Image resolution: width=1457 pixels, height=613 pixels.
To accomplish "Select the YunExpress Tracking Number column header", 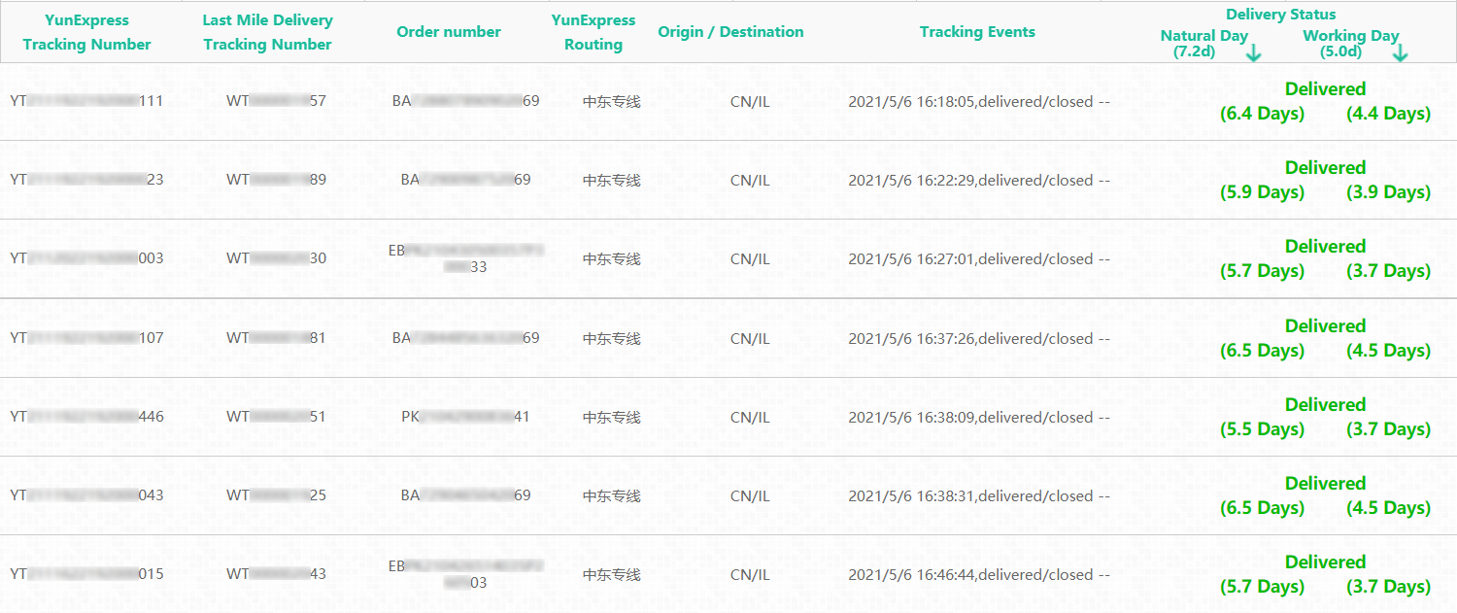I will (87, 32).
